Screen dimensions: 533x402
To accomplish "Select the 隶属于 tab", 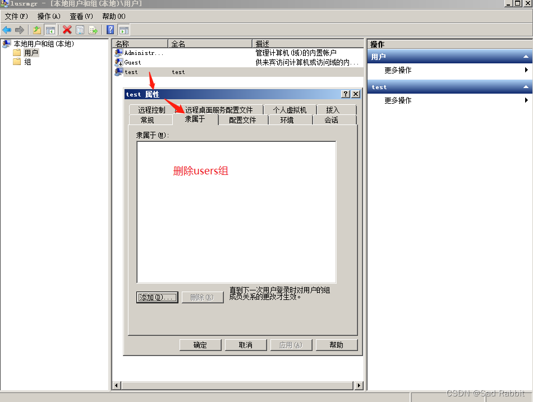I will tap(195, 119).
